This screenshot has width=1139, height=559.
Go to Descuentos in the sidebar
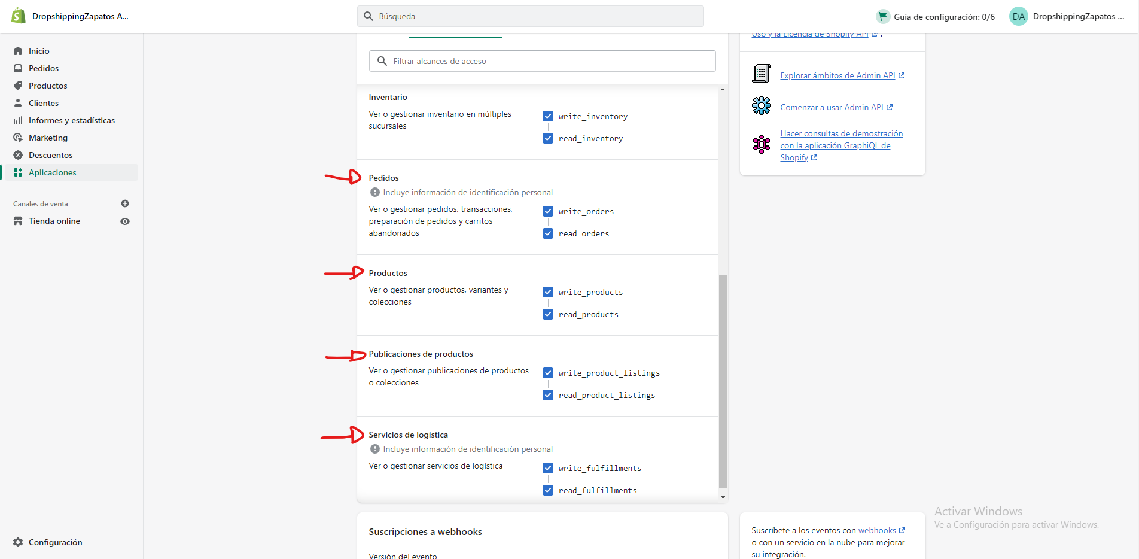point(51,154)
